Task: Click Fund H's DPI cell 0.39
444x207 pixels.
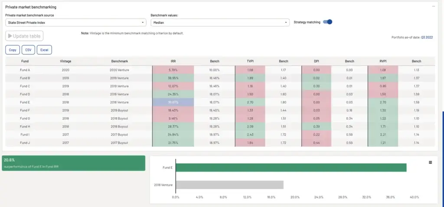Action: click(x=316, y=127)
